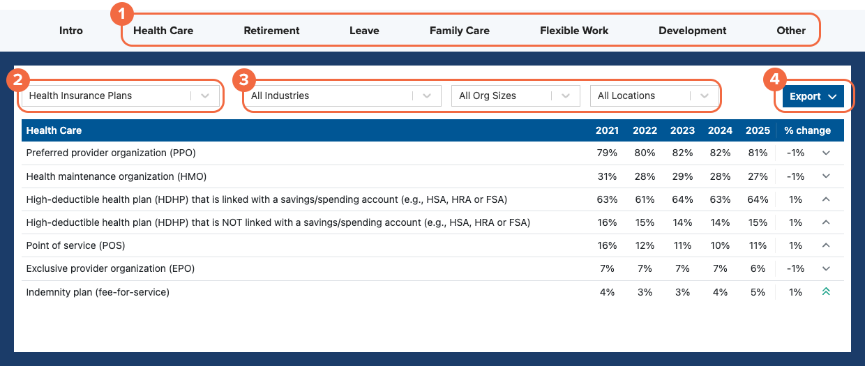
Task: Open the Development tab
Action: [x=692, y=31]
